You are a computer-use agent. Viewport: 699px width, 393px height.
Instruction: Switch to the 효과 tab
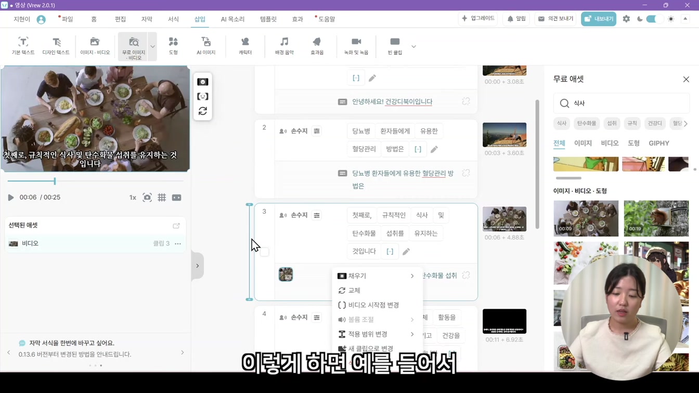point(297,19)
